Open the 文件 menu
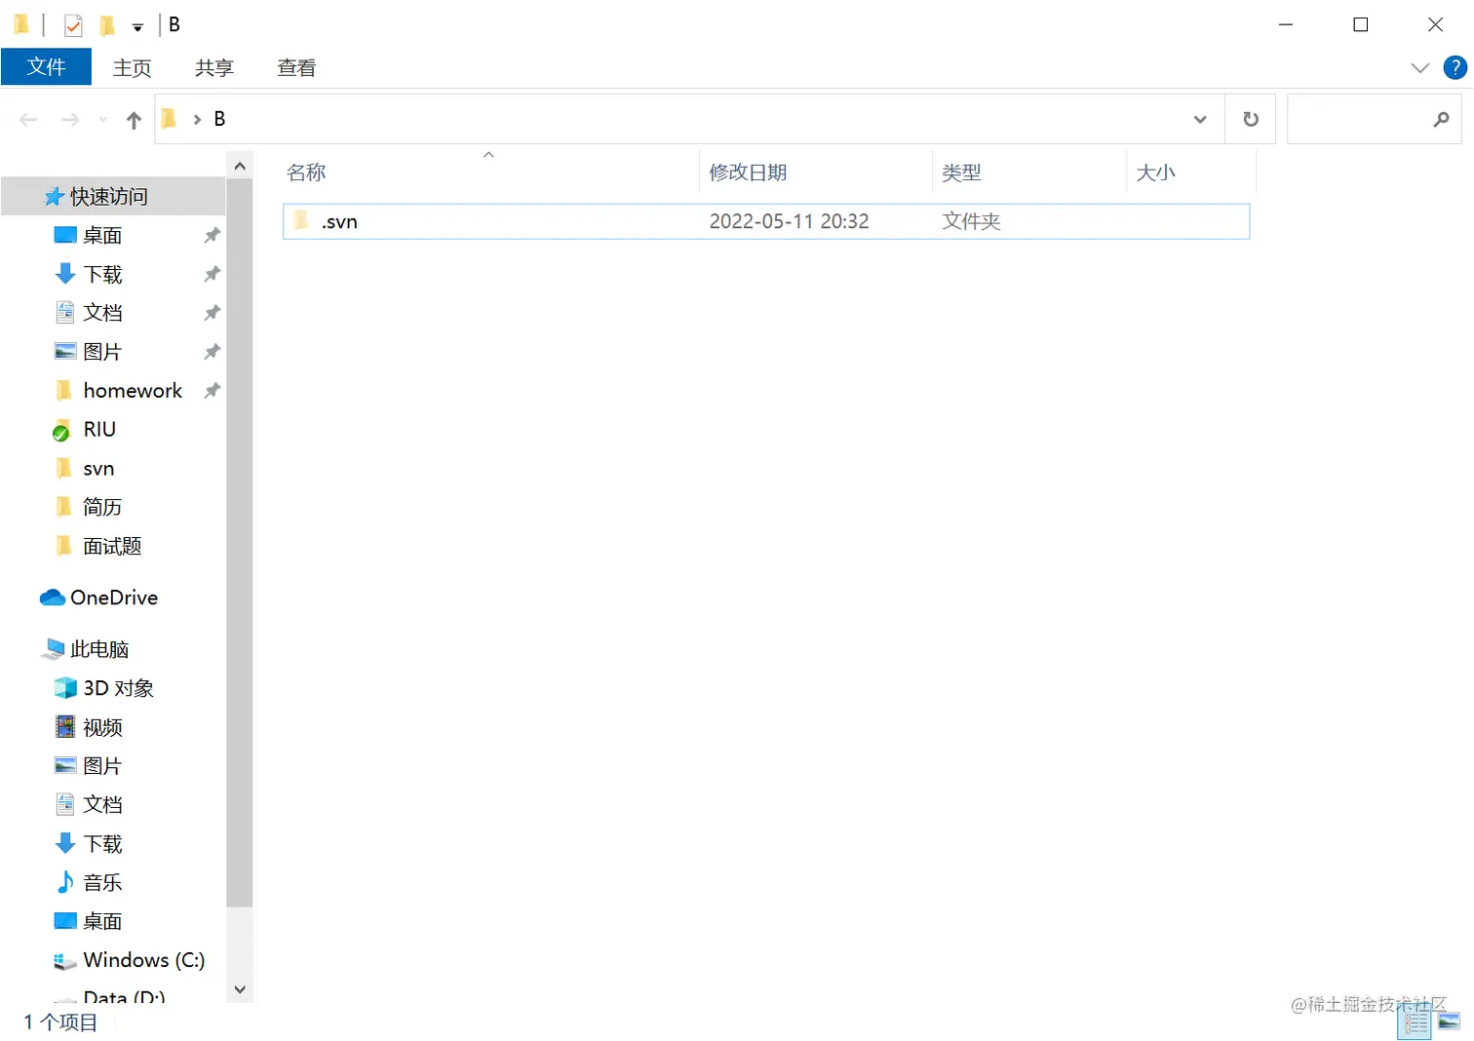 (x=46, y=67)
